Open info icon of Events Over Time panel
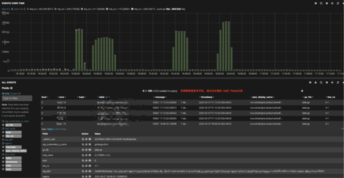Screen dimensions: 344x178 [x=316, y=3]
